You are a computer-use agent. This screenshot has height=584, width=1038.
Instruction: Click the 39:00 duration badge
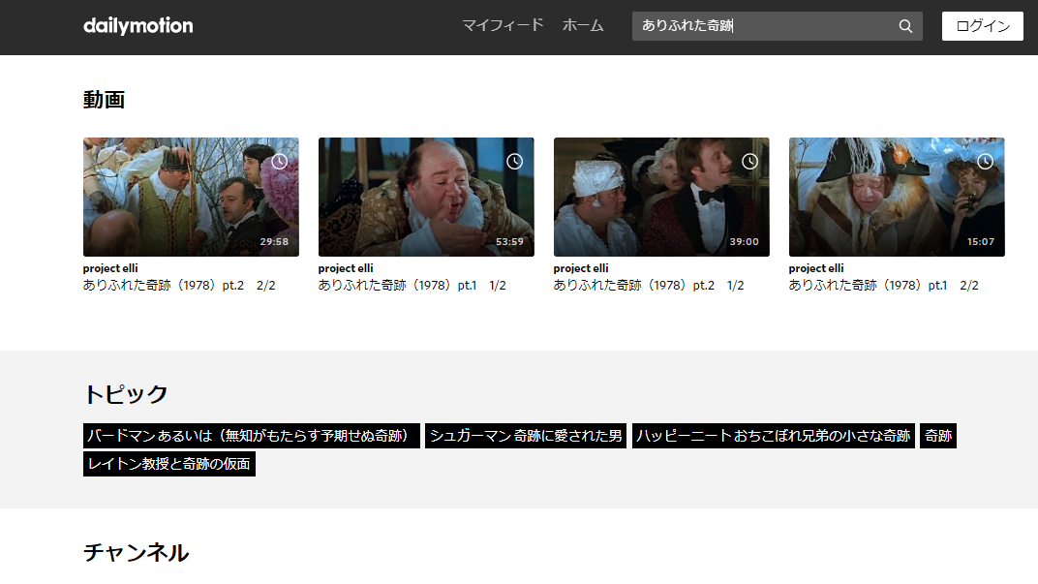coord(744,242)
